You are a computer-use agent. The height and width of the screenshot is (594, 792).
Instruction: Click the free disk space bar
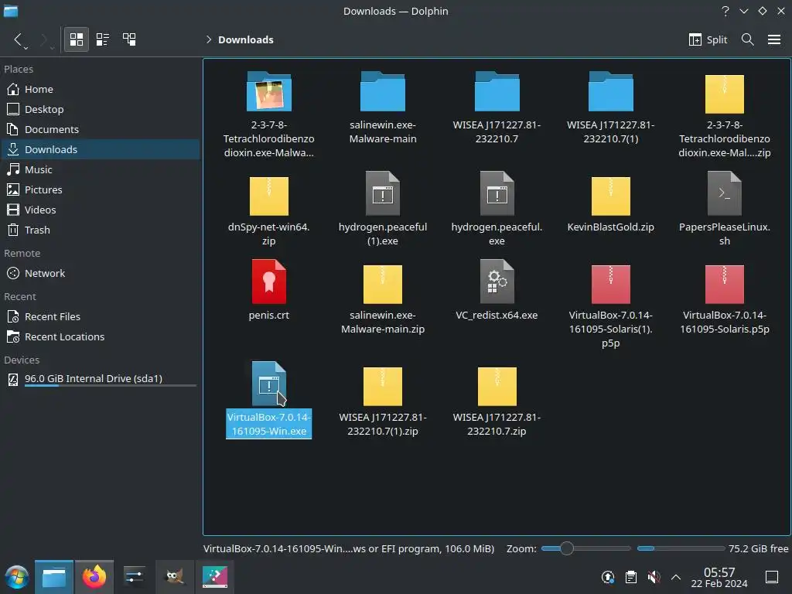(681, 548)
